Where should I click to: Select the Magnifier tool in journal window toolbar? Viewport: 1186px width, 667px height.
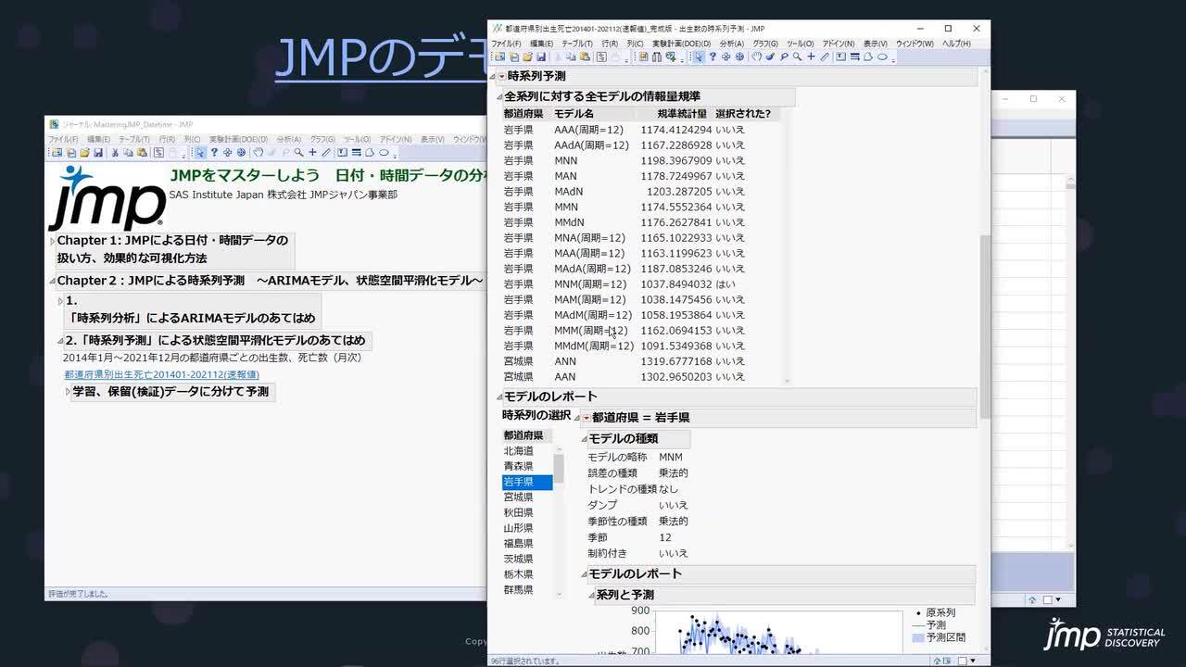point(299,153)
